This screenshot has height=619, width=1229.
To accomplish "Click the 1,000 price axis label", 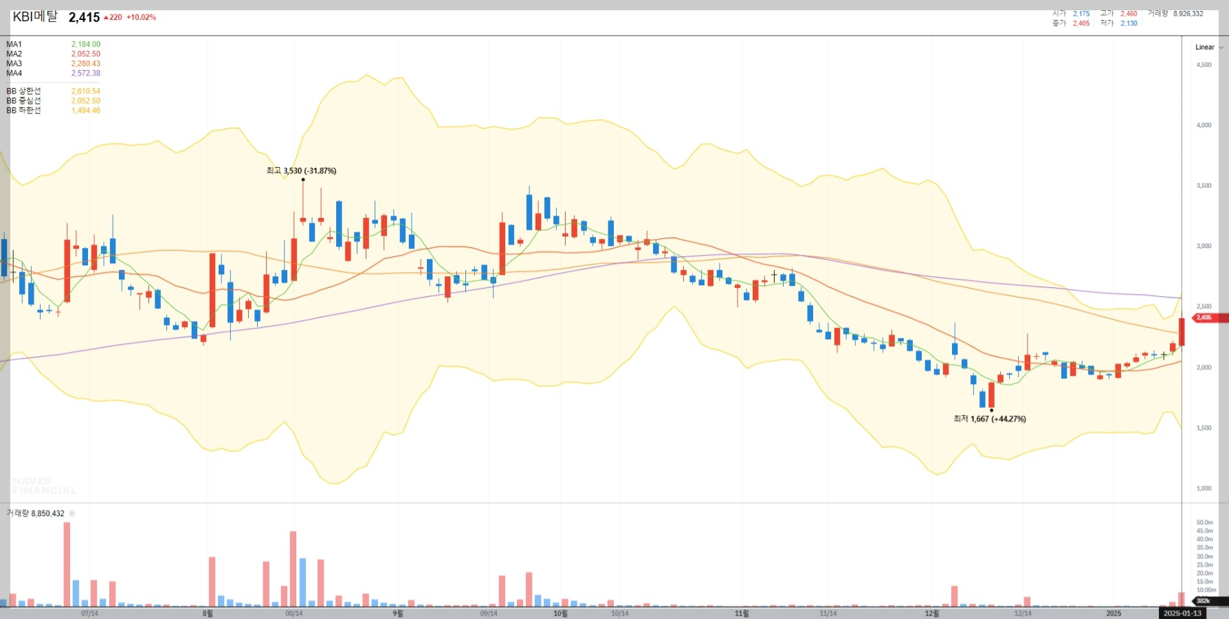I will [1204, 488].
